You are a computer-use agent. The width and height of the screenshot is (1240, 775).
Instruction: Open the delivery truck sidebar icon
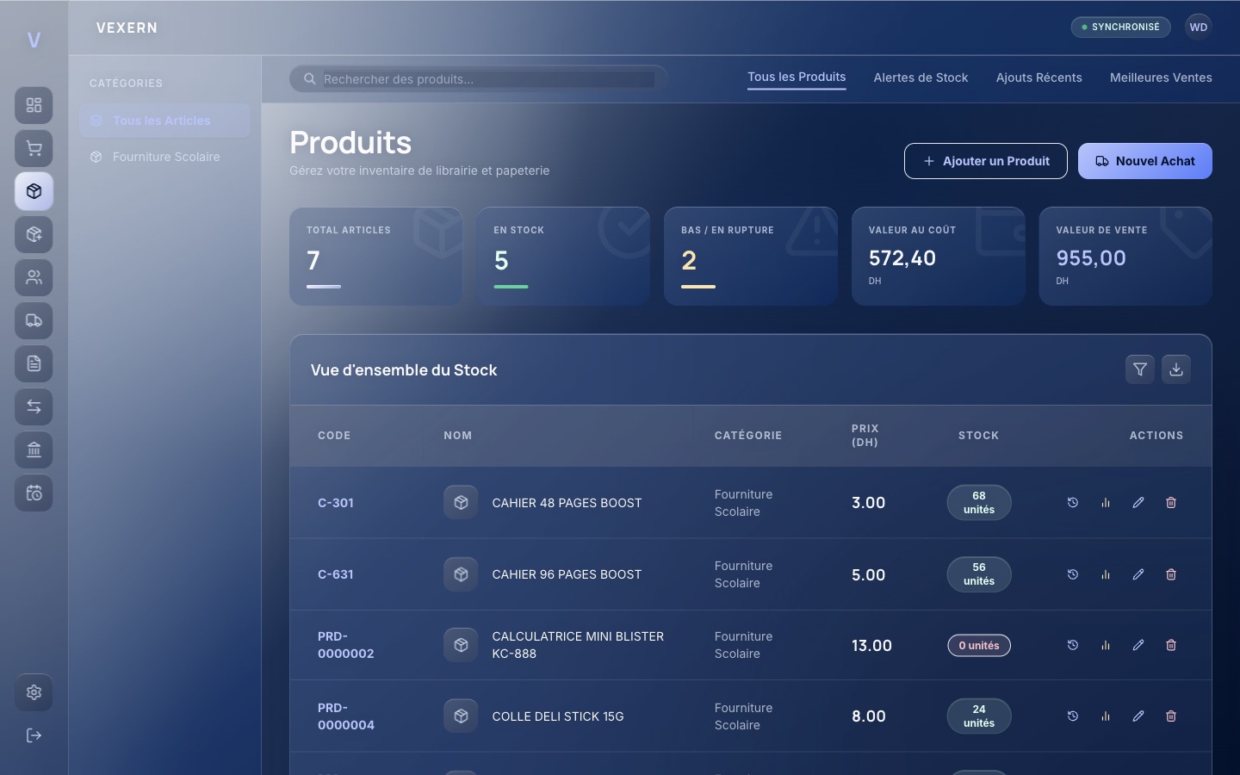tap(34, 320)
